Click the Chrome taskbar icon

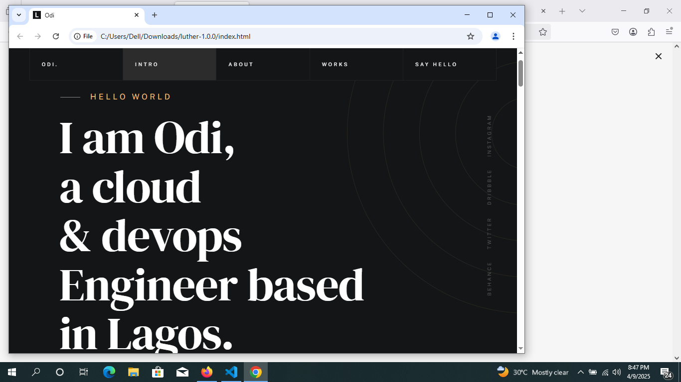point(255,372)
